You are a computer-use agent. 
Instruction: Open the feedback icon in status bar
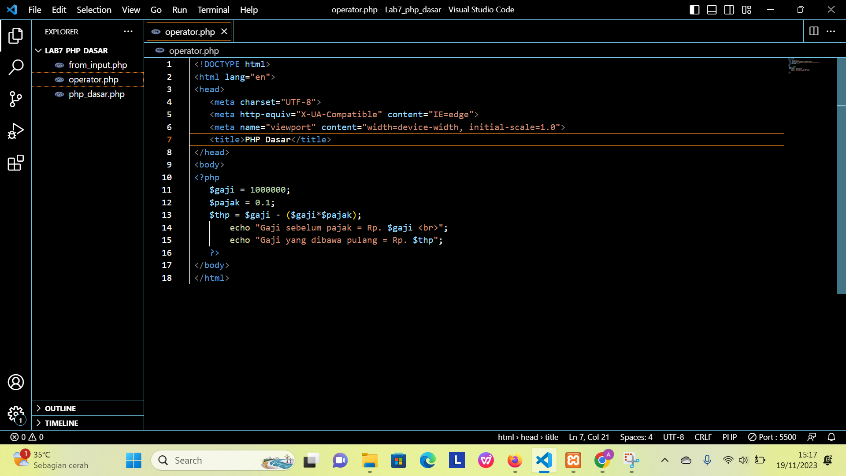[811, 437]
